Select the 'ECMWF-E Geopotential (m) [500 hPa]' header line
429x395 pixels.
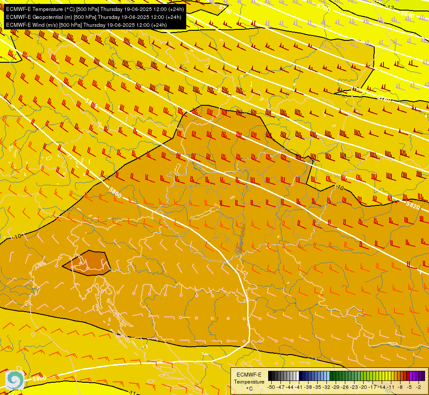pos(94,17)
